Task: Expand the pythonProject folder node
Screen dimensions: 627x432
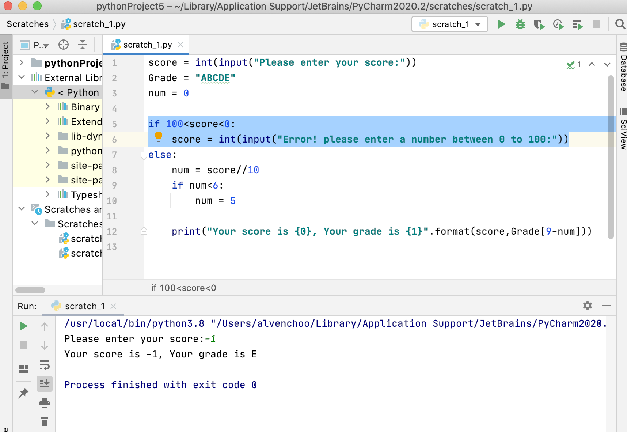Action: tap(22, 63)
